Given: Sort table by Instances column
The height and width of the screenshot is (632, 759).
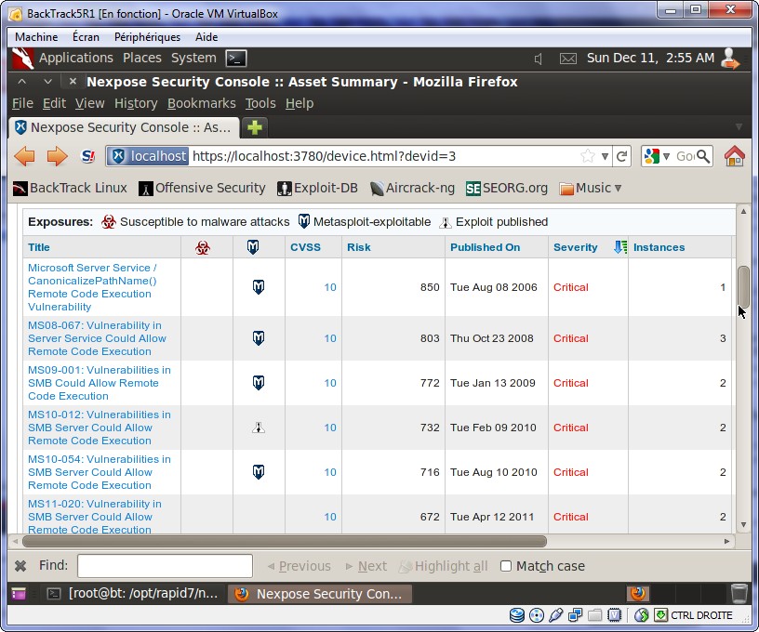Looking at the screenshot, I should [659, 247].
